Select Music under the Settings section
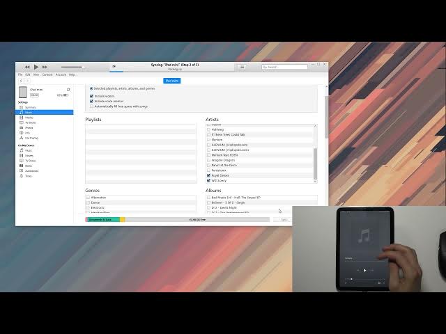 45,113
